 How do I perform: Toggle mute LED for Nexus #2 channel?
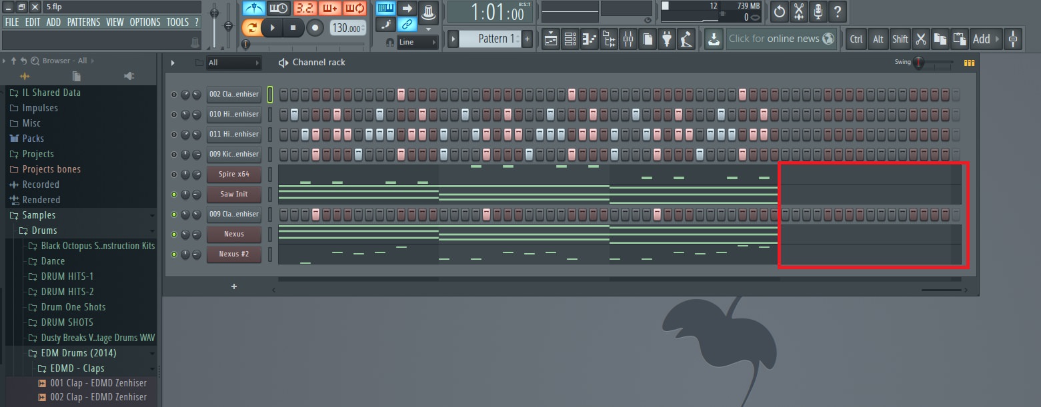pyautogui.click(x=174, y=254)
